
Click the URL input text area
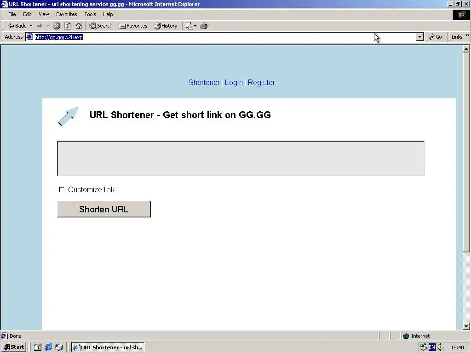[x=241, y=159]
